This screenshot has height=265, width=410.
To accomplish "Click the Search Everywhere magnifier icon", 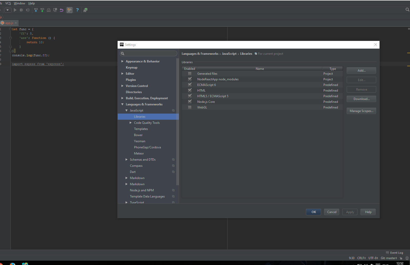I will pyautogui.click(x=407, y=10).
